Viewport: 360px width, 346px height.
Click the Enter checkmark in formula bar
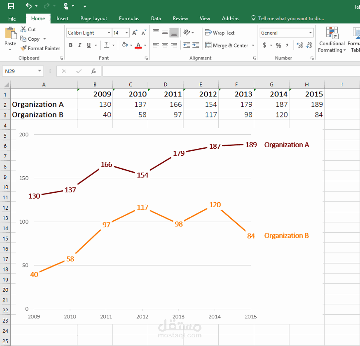point(79,71)
